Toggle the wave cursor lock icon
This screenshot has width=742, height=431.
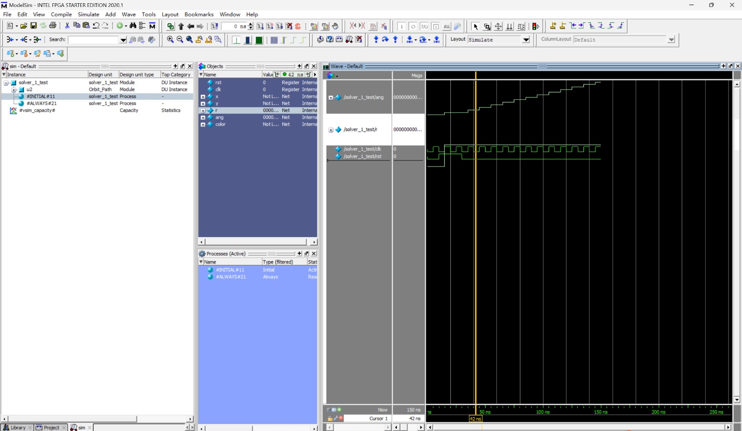[330, 418]
